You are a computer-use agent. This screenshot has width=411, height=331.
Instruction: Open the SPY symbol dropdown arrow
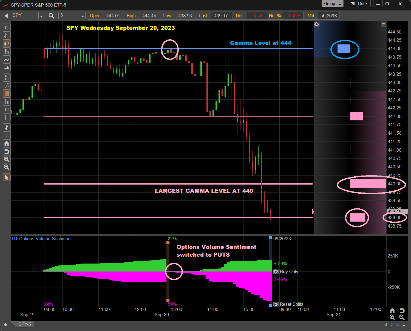pyautogui.click(x=41, y=16)
